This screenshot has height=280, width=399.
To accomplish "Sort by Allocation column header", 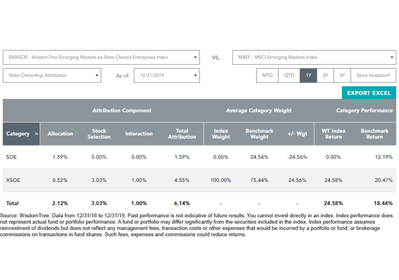I will pos(60,134).
